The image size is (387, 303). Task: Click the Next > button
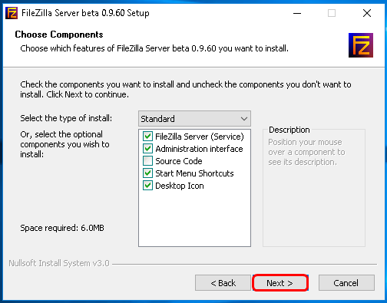tap(280, 283)
